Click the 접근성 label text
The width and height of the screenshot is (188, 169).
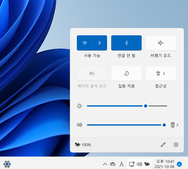point(161,86)
